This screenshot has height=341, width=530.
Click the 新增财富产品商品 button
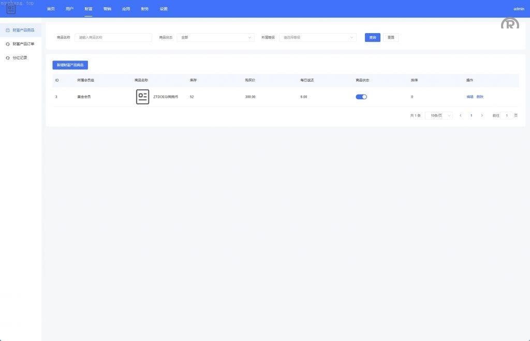(x=70, y=65)
